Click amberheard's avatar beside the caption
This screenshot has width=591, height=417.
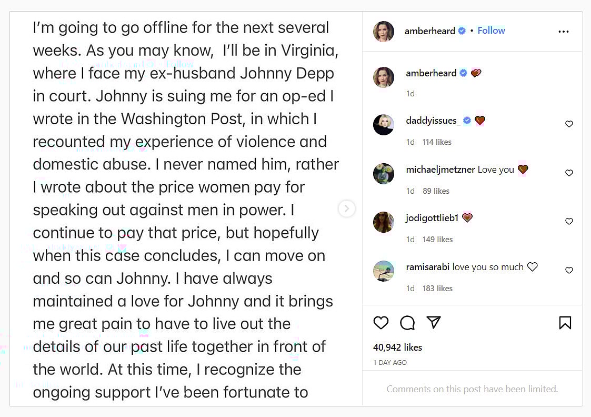pos(384,78)
